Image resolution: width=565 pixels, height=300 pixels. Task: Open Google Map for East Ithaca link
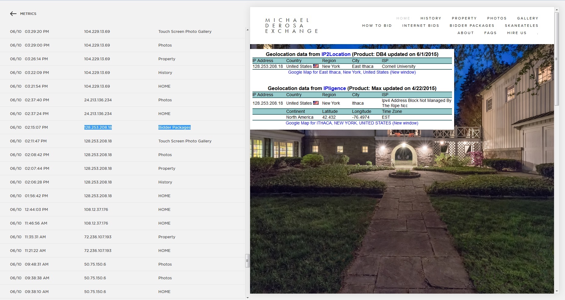(352, 72)
